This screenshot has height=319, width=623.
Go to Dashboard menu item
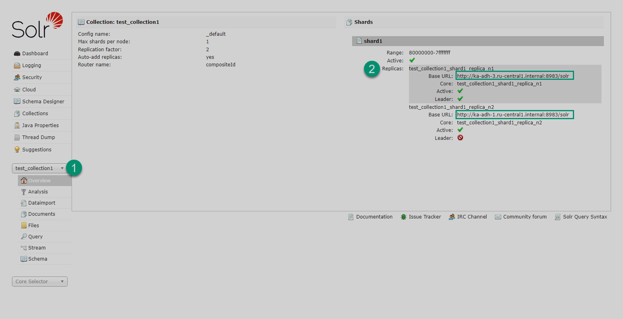[42, 54]
